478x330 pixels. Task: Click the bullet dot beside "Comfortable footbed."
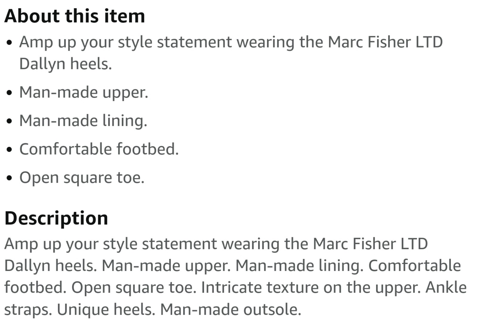(9, 149)
